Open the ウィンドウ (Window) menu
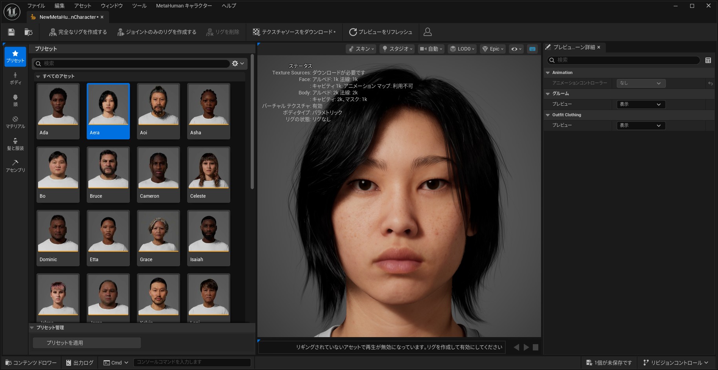Image resolution: width=718 pixels, height=370 pixels. [x=112, y=6]
